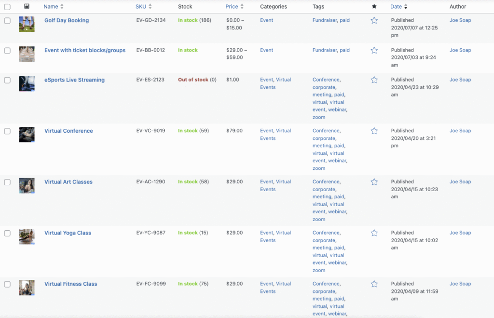
Task: Open Event with ticket blocks/groups thumbnail
Action: coord(27,54)
